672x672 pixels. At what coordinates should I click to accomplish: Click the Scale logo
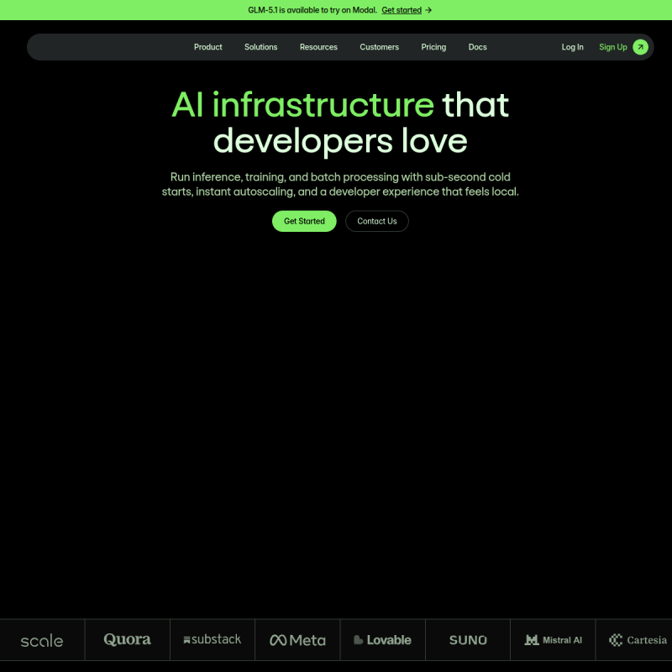(42, 641)
